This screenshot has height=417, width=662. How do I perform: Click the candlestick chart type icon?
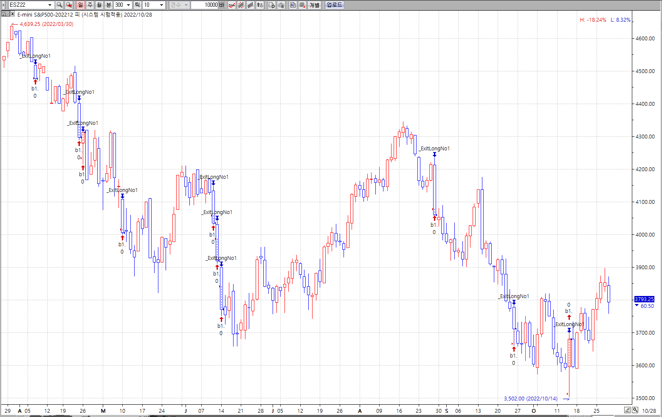pos(241,5)
